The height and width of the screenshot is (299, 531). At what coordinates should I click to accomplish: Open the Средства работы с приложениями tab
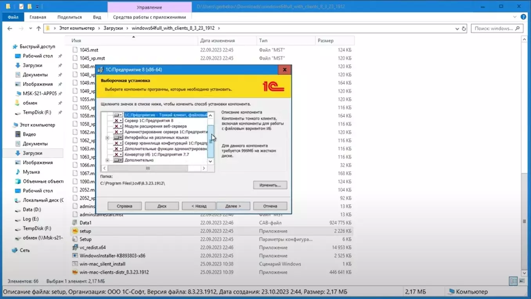tap(150, 17)
